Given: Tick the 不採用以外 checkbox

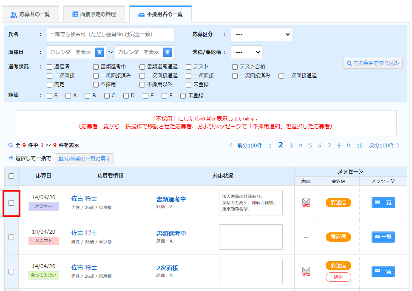Looking at the screenshot, I should tap(142, 85).
